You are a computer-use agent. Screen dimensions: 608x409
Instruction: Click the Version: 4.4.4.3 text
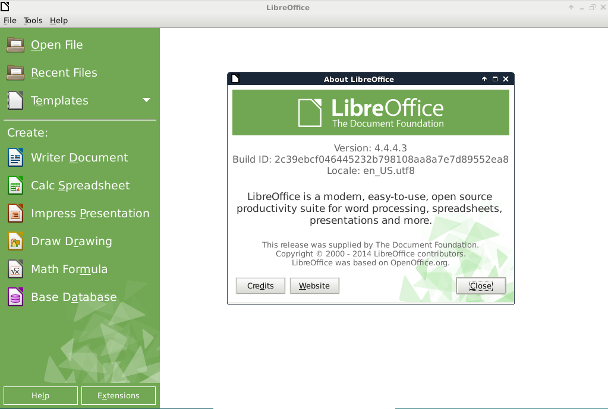click(x=370, y=148)
